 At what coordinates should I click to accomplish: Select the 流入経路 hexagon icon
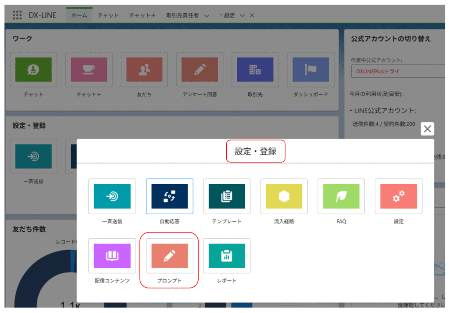284,196
